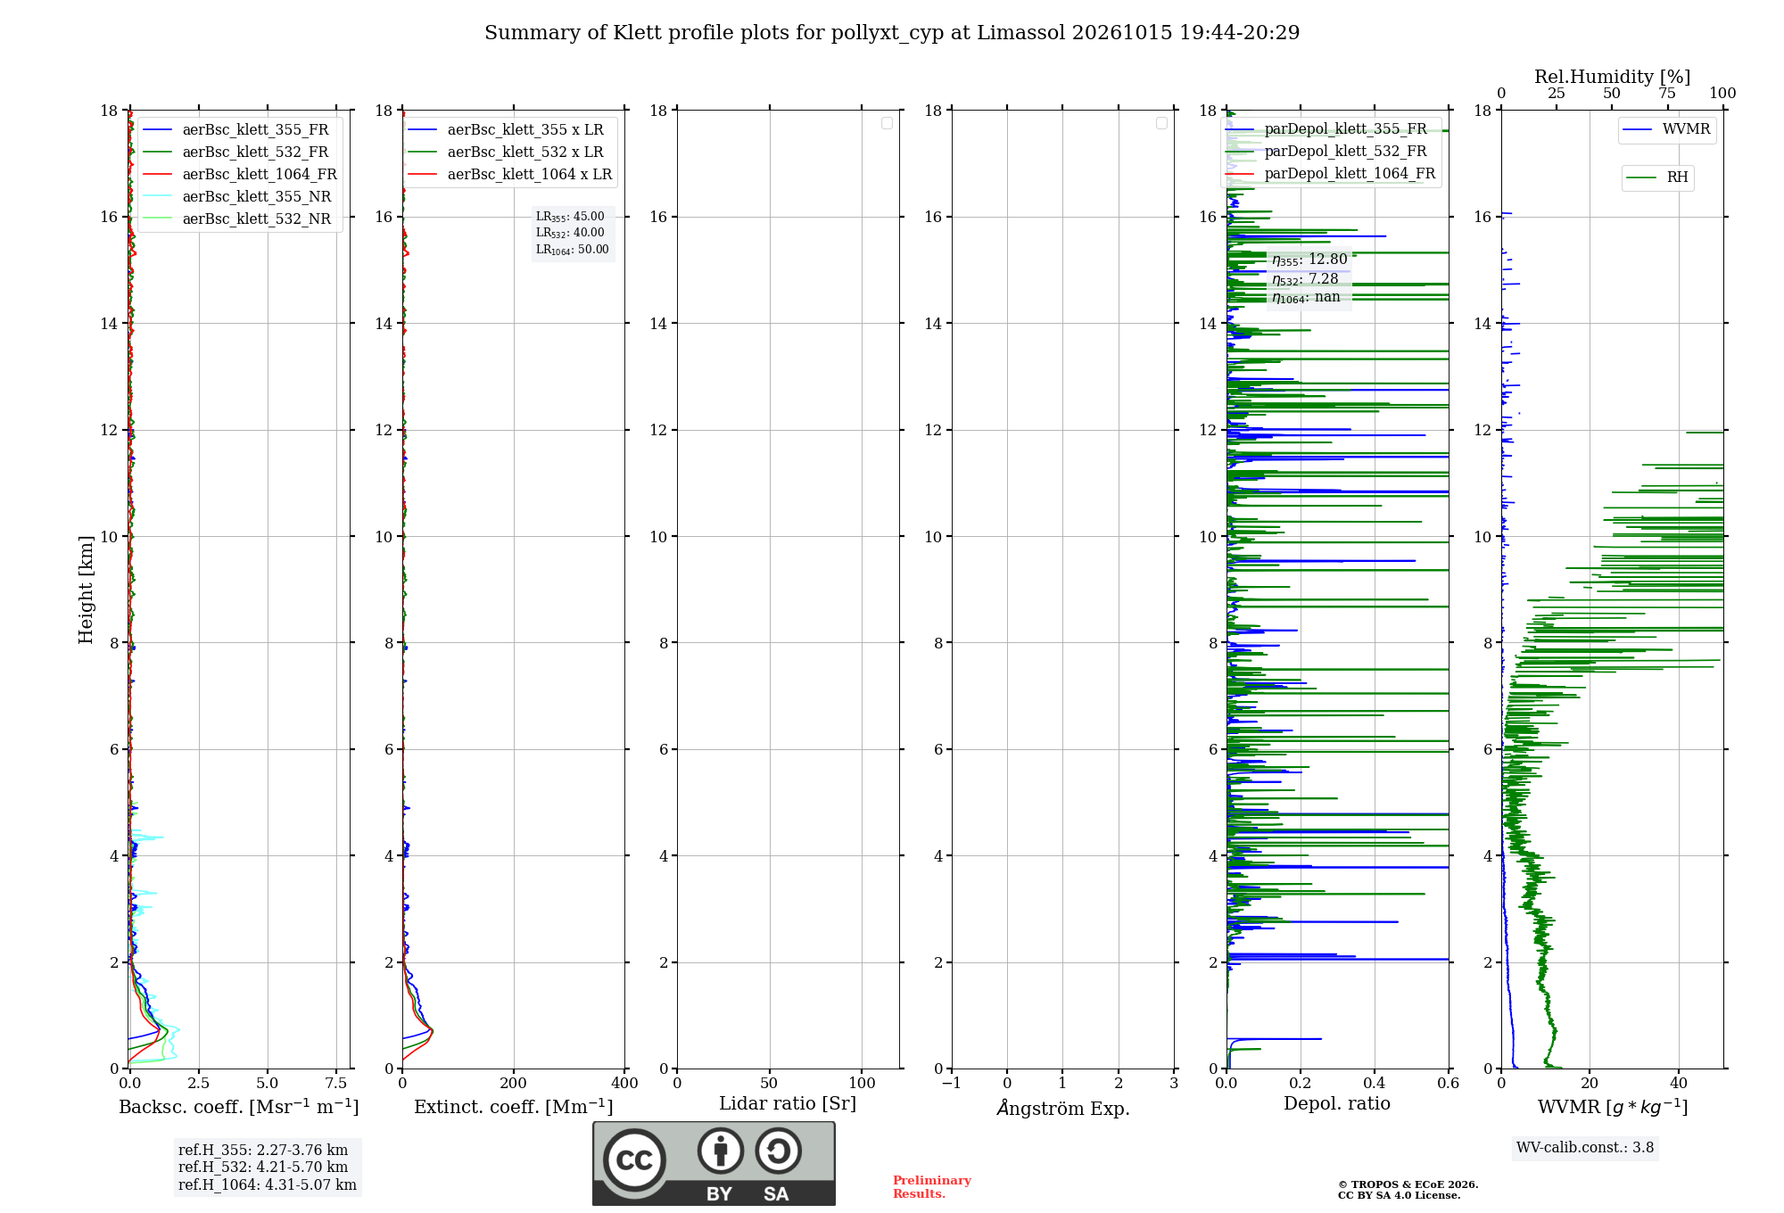Click the BY attribution person icon
Screen dimensions: 1784x1213
[x=721, y=1151]
